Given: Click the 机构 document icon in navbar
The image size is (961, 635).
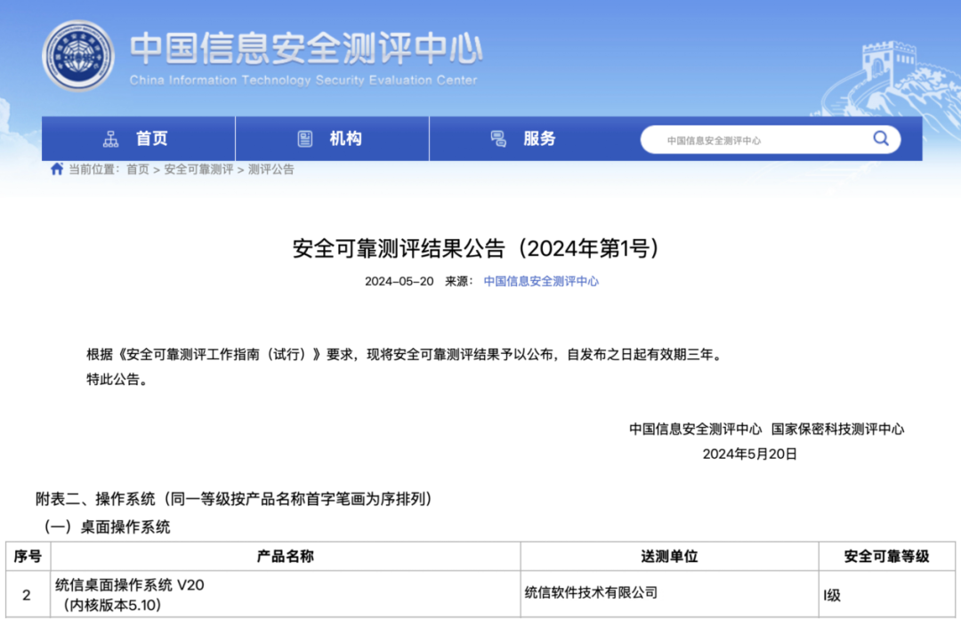Looking at the screenshot, I should pos(304,139).
